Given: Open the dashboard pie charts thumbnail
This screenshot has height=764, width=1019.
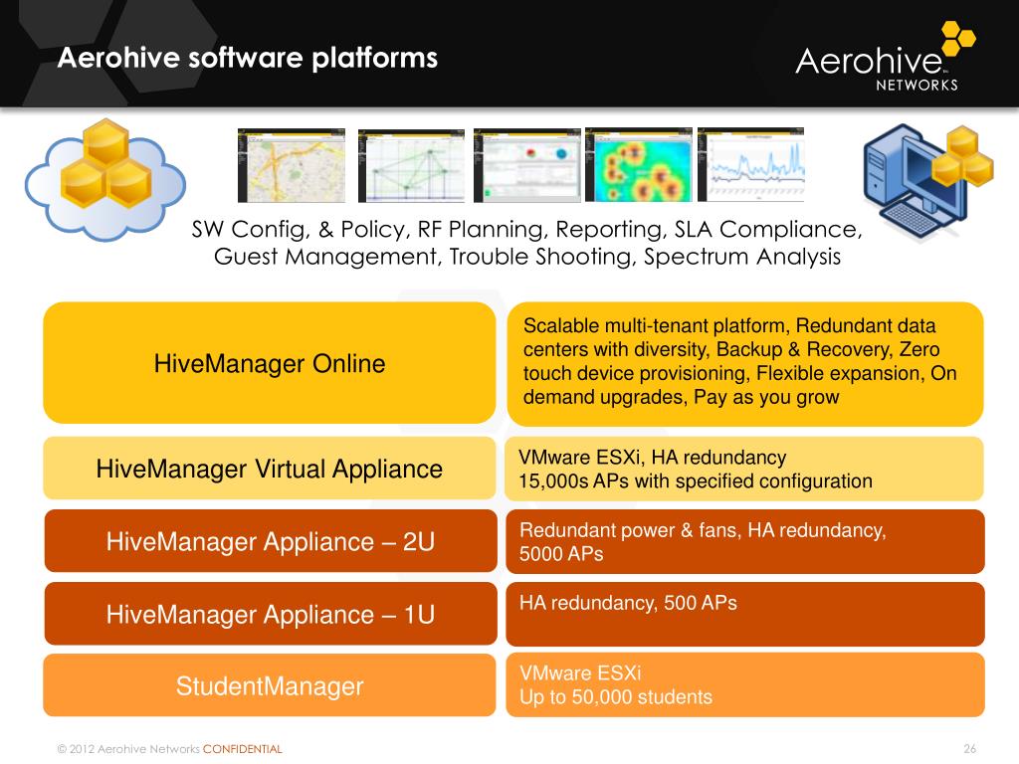Looking at the screenshot, I should (527, 166).
